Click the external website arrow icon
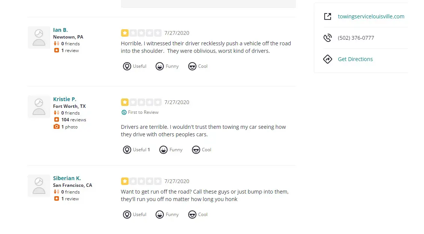This screenshot has height=234, width=424. click(327, 16)
